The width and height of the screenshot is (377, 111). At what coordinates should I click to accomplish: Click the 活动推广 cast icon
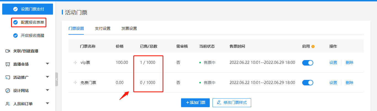pyautogui.click(x=8, y=77)
